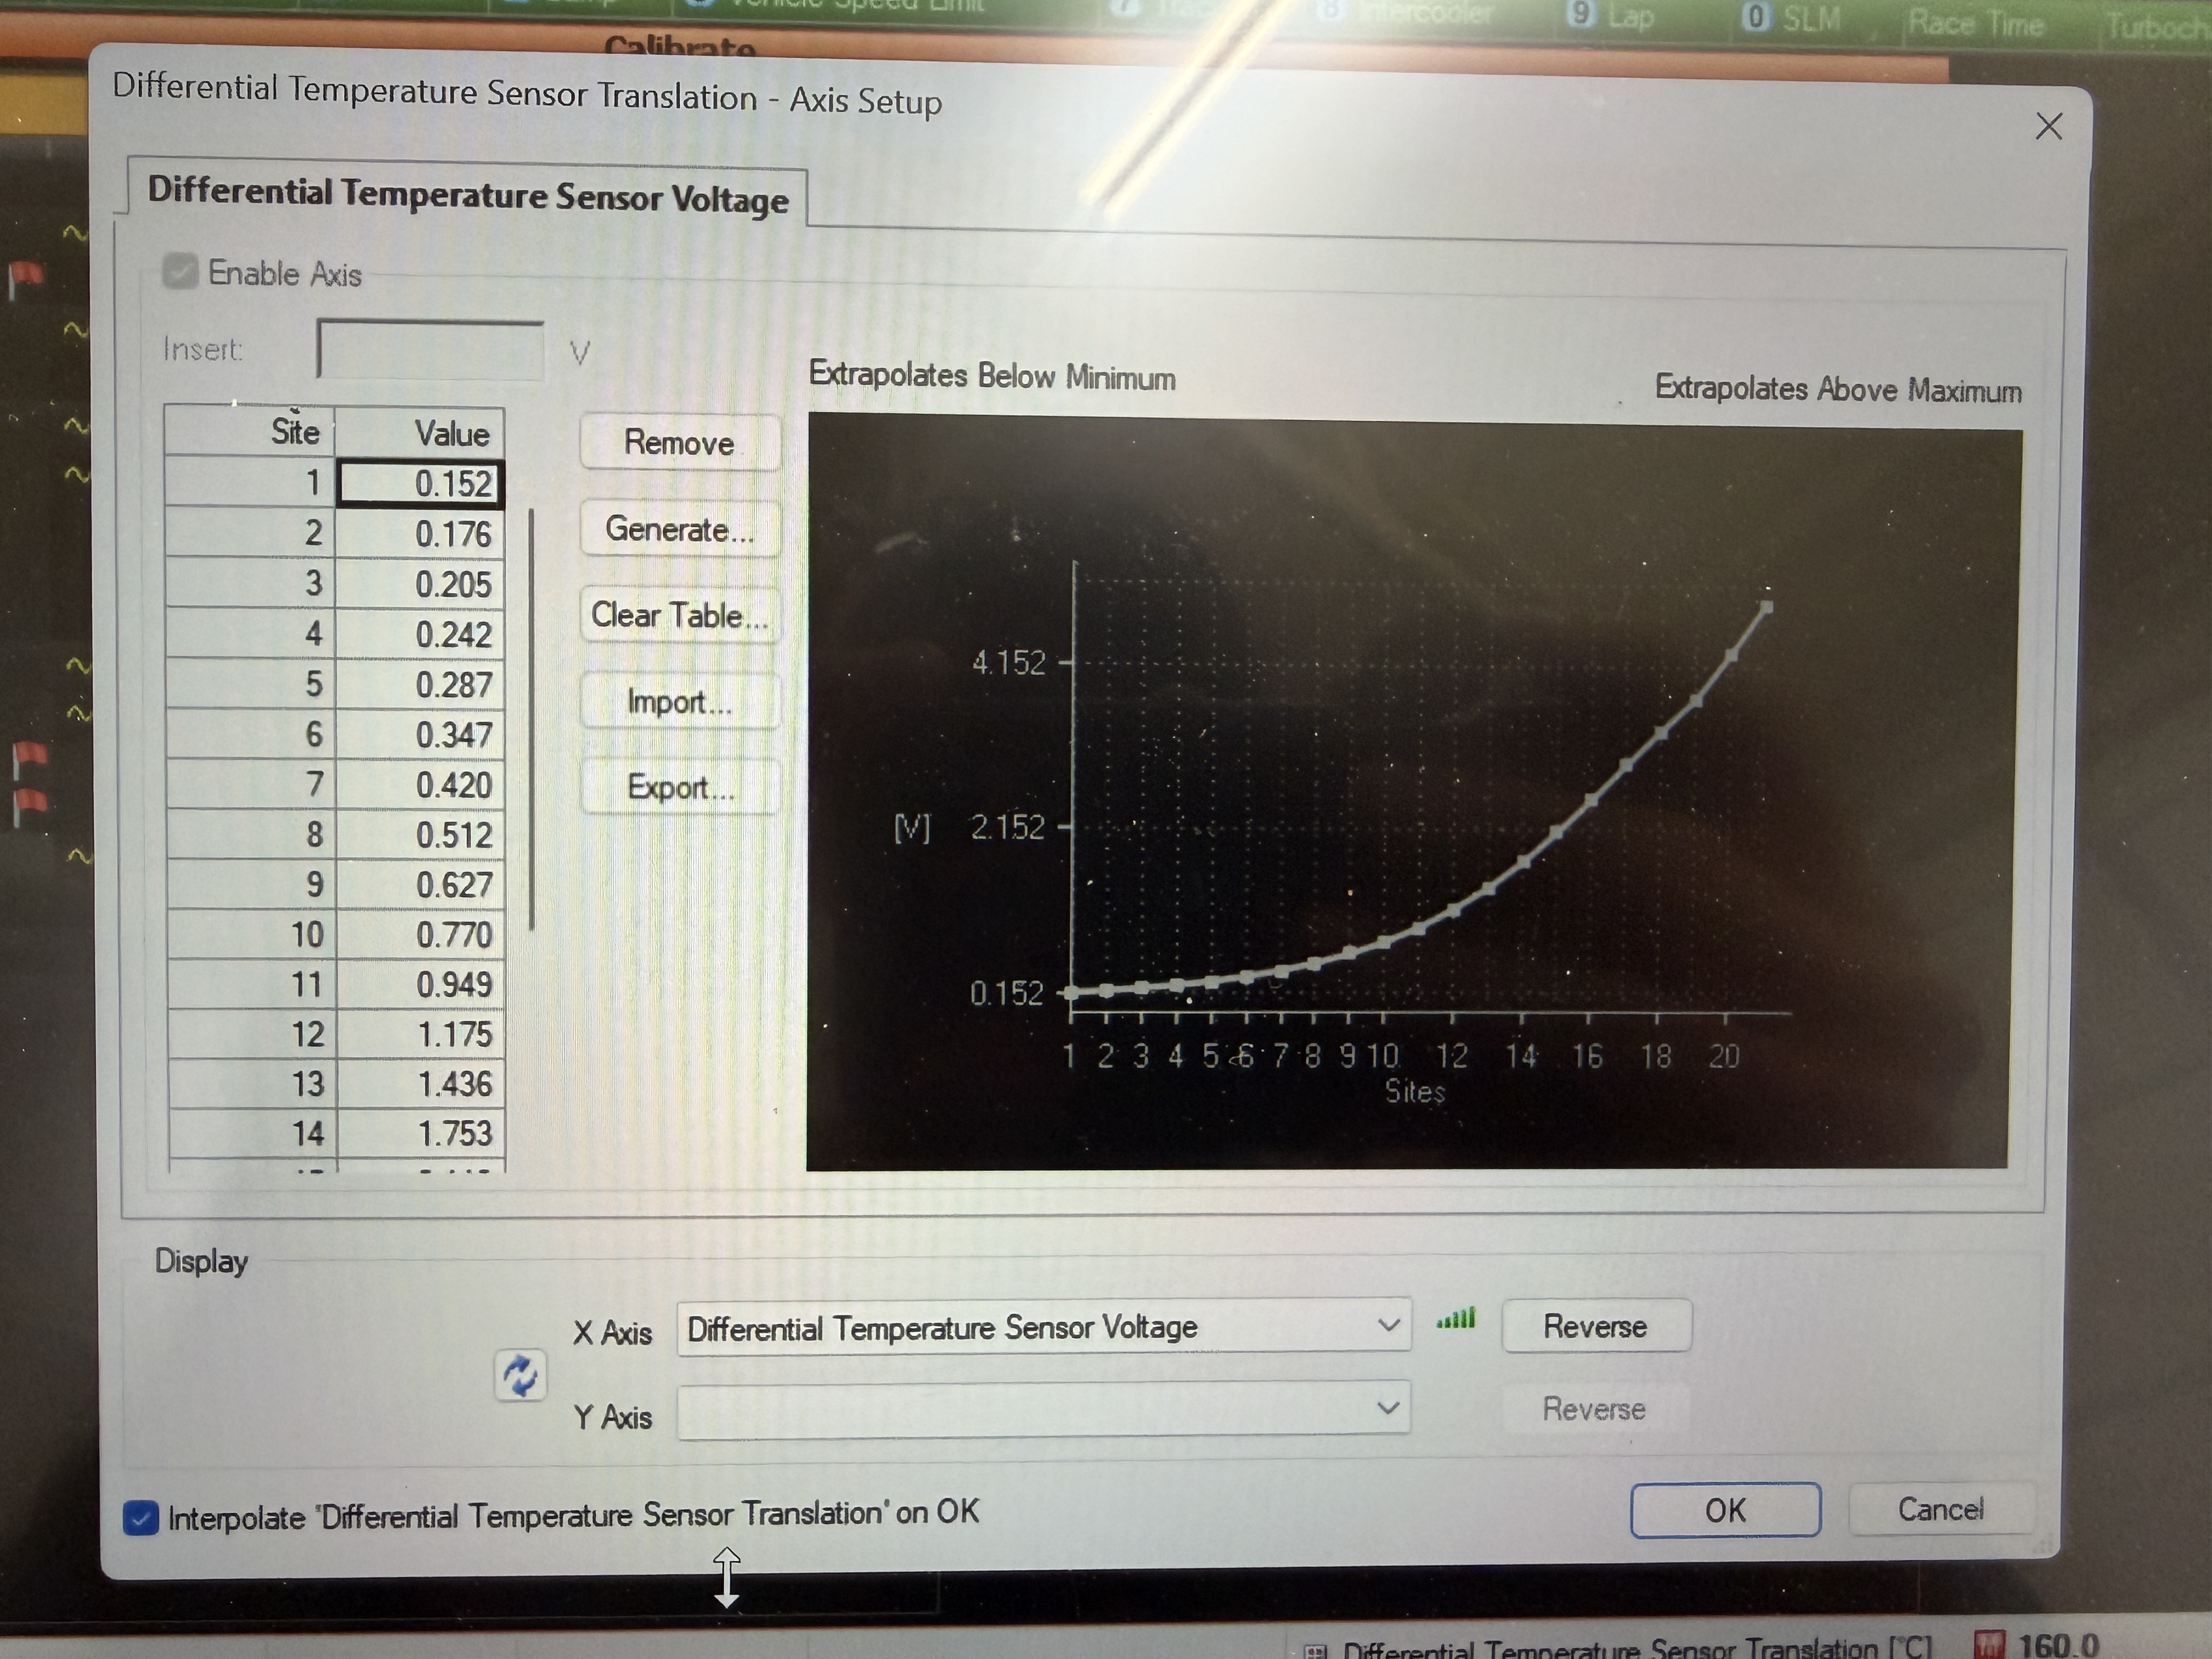Click the Insert voltage input field

pyautogui.click(x=430, y=350)
